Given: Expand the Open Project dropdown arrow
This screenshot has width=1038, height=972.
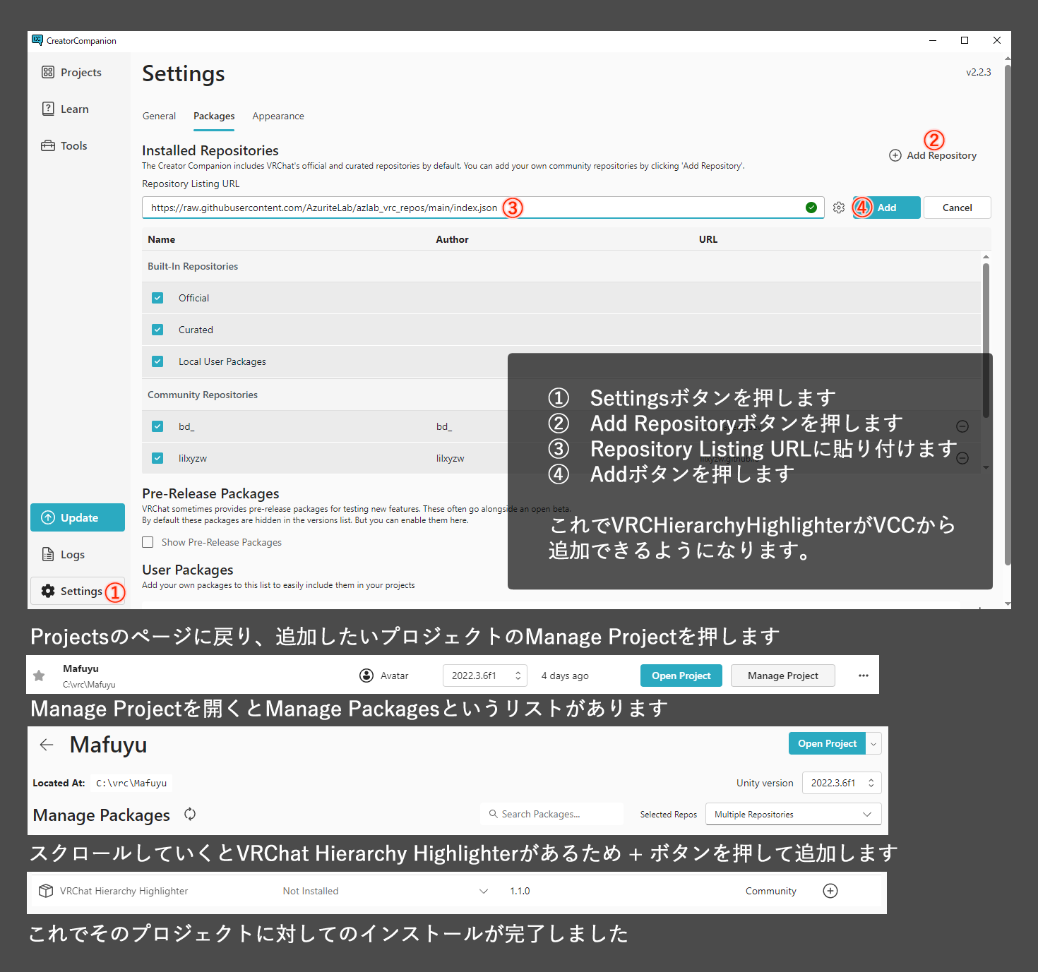Looking at the screenshot, I should click(874, 743).
